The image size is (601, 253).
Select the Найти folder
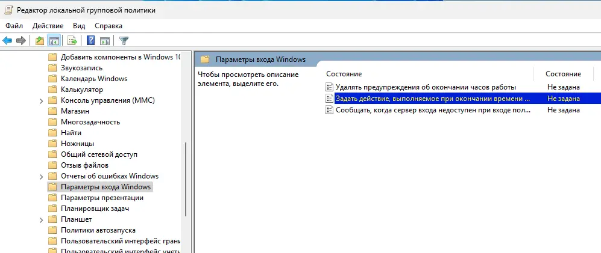coord(71,133)
